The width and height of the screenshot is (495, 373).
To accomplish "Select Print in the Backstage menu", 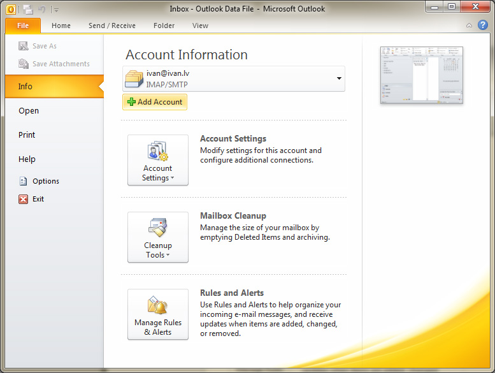I will [x=27, y=135].
